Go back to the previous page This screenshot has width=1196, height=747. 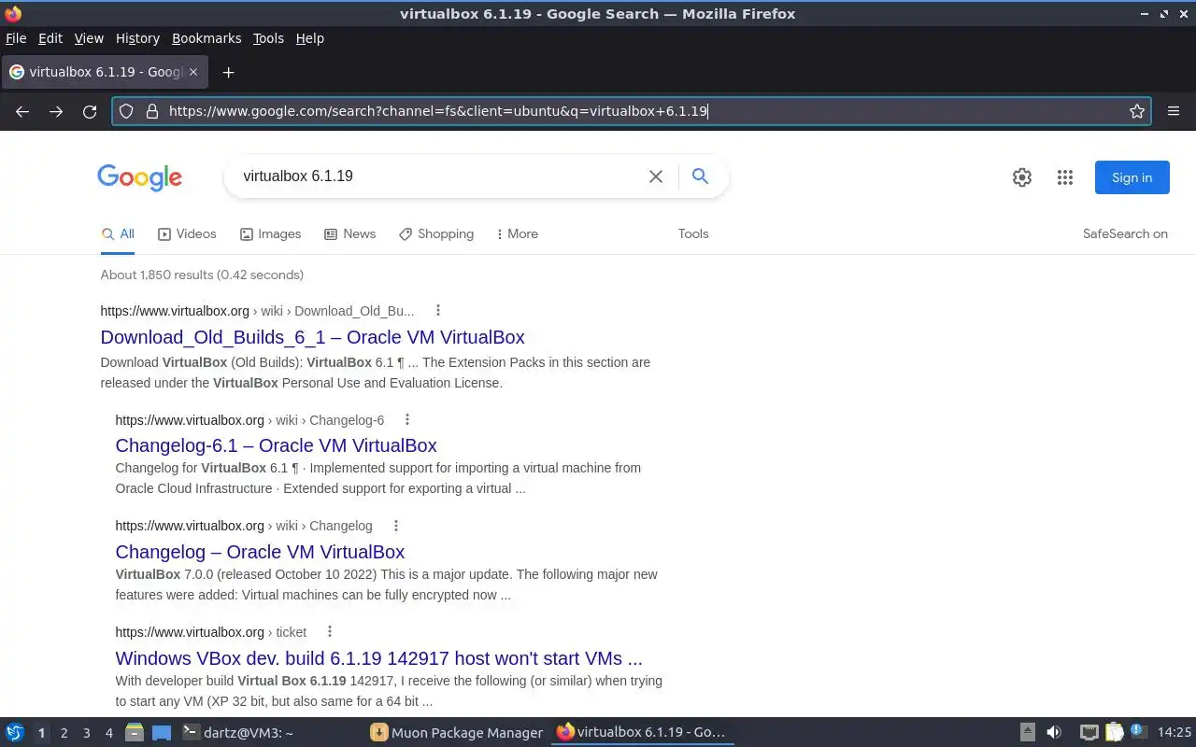point(22,111)
